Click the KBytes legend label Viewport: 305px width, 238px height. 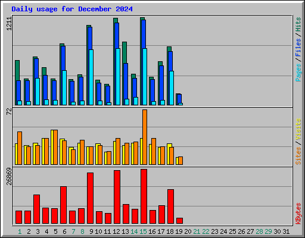(x=298, y=214)
